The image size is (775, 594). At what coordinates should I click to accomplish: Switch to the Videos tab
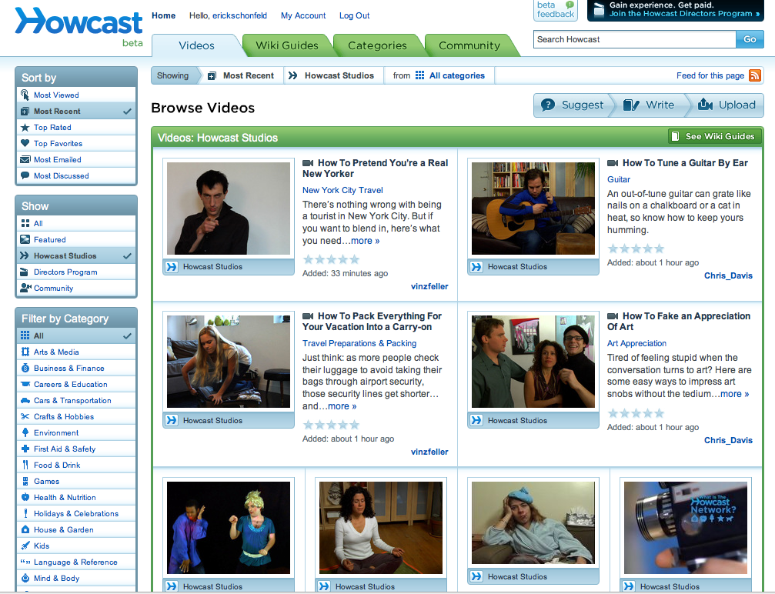tap(196, 45)
